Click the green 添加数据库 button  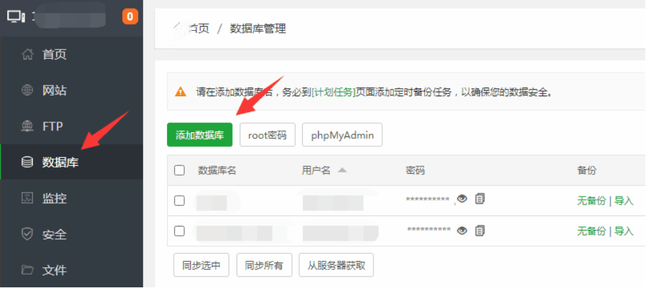tap(199, 135)
